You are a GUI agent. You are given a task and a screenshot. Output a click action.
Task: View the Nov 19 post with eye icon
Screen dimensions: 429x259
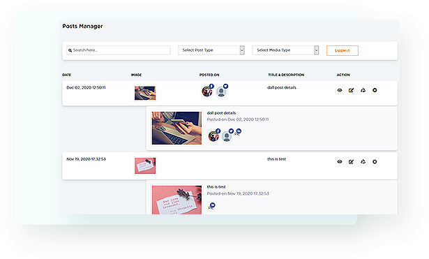tap(340, 161)
